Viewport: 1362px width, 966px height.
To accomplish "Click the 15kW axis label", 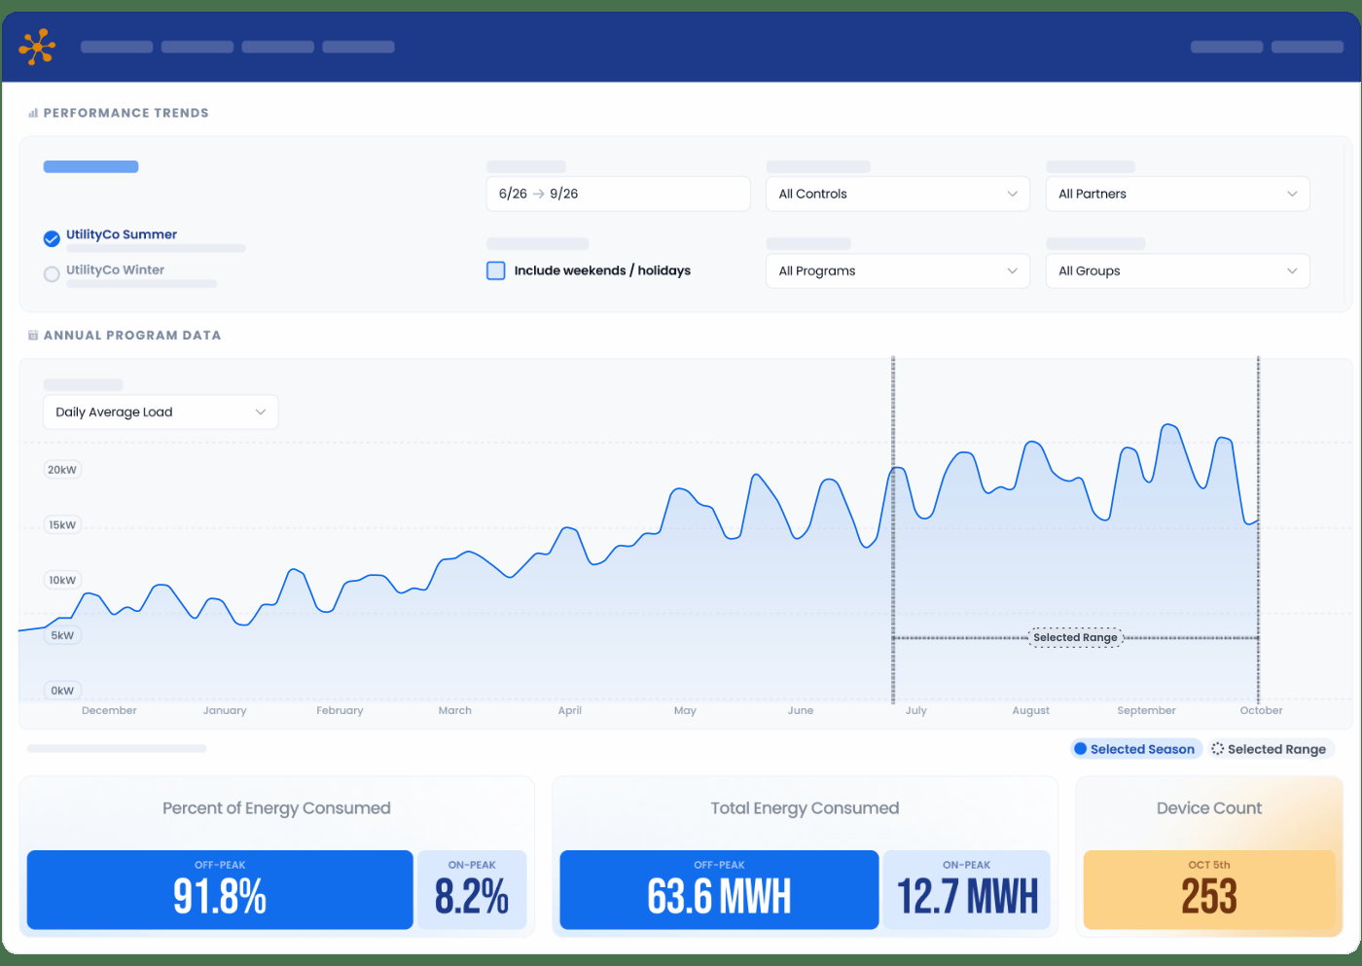I will tap(62, 525).
